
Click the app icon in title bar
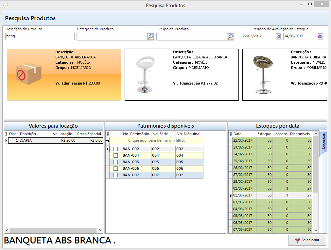6,5
